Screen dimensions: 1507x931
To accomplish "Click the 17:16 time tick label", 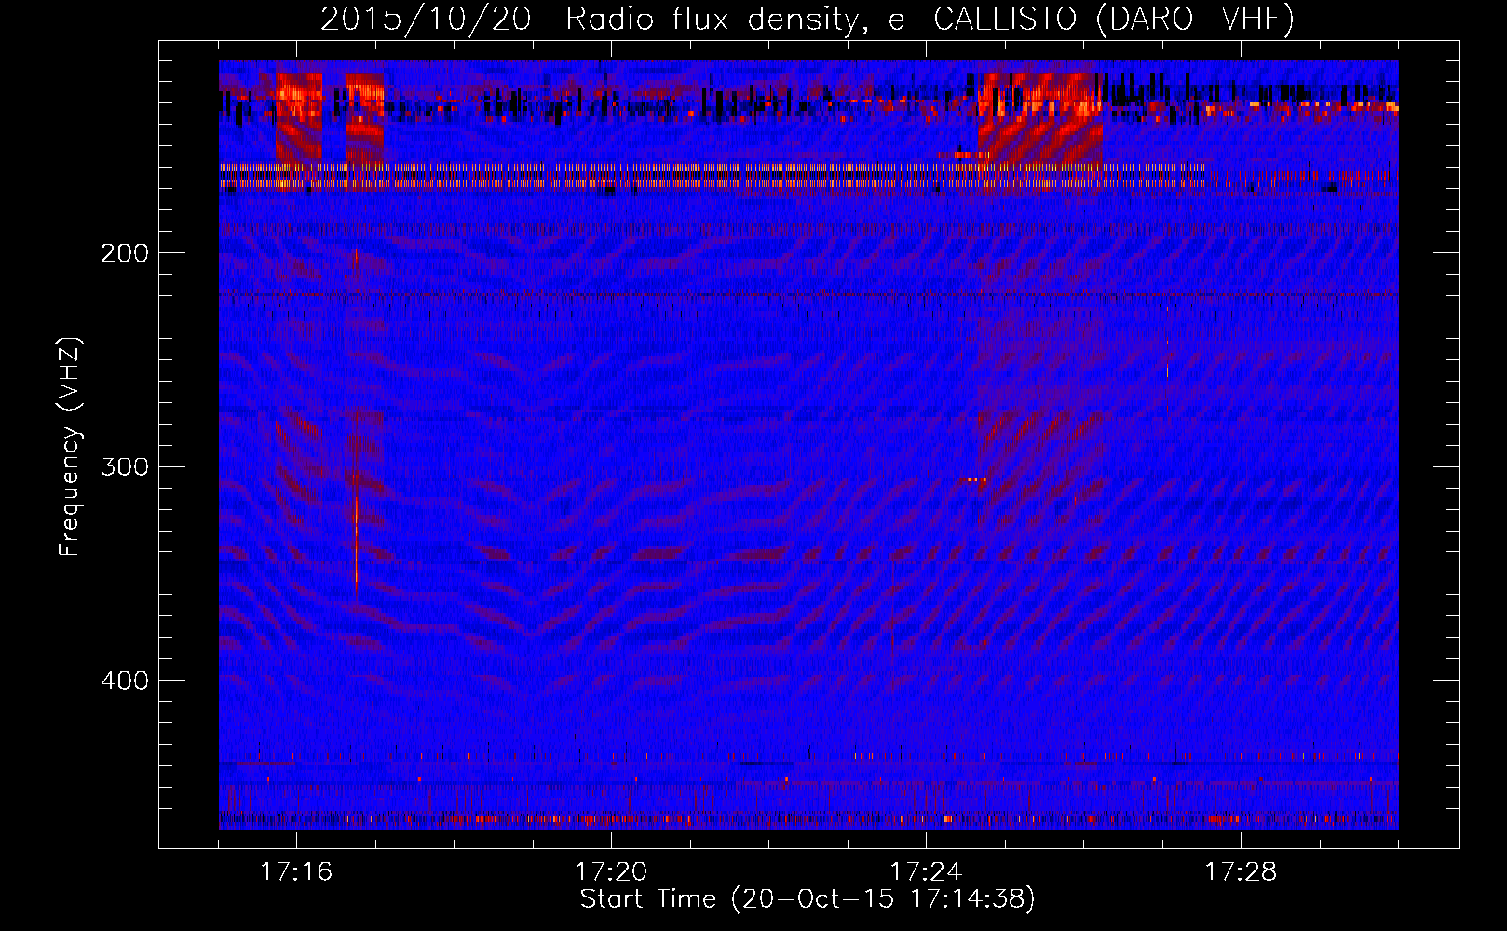I will 296,872.
